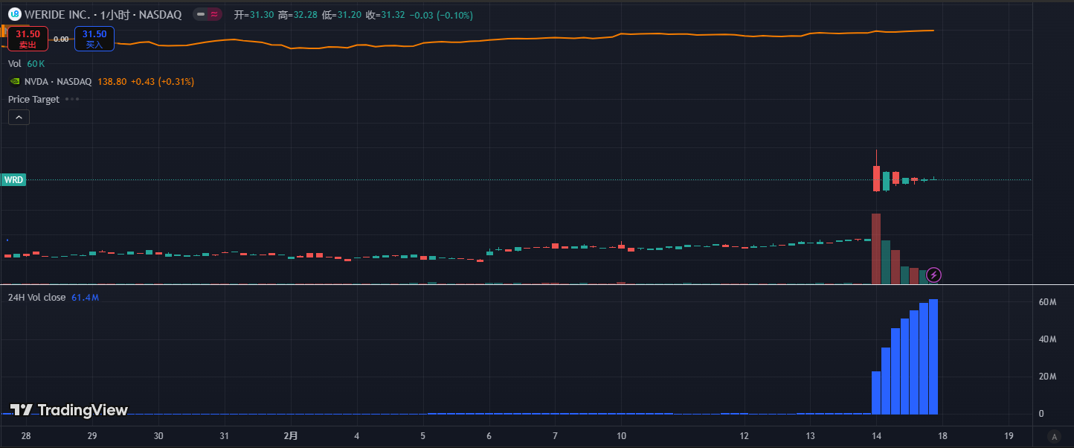Click the NVIDIA logo icon beside NVDA
The height and width of the screenshot is (448, 1074).
pos(15,81)
